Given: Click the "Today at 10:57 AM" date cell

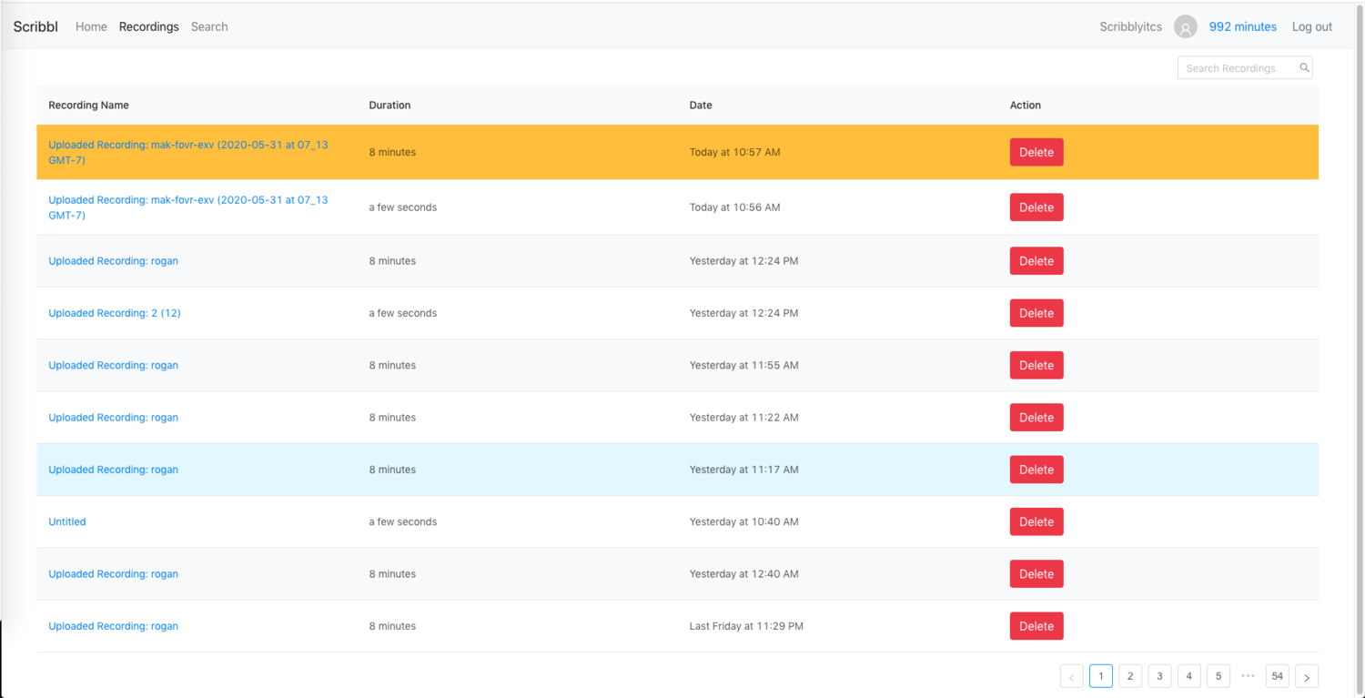Looking at the screenshot, I should [x=734, y=152].
